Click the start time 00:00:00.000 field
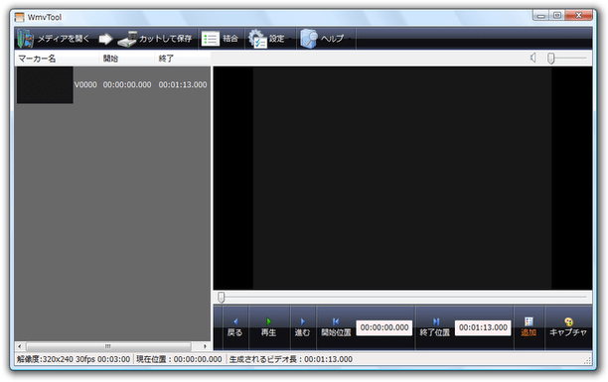This screenshot has width=608, height=382. click(384, 327)
